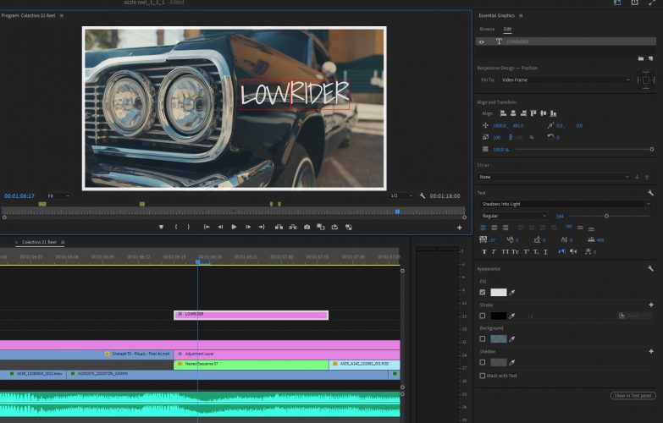Toggle All Caps text style

(x=505, y=252)
